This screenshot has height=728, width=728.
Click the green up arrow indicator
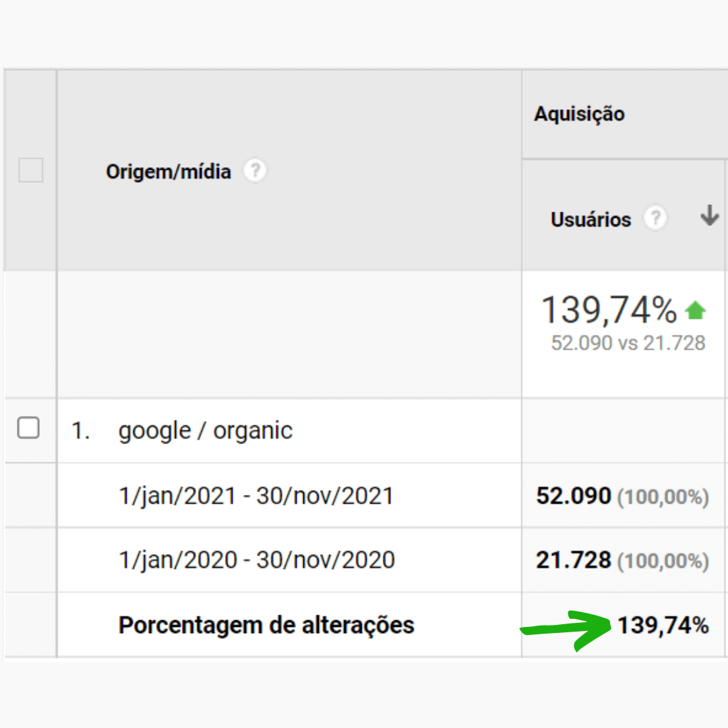(695, 310)
